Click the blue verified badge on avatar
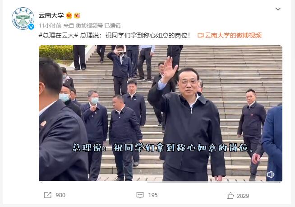Viewport: 295px width, 207px height. tap(31, 27)
